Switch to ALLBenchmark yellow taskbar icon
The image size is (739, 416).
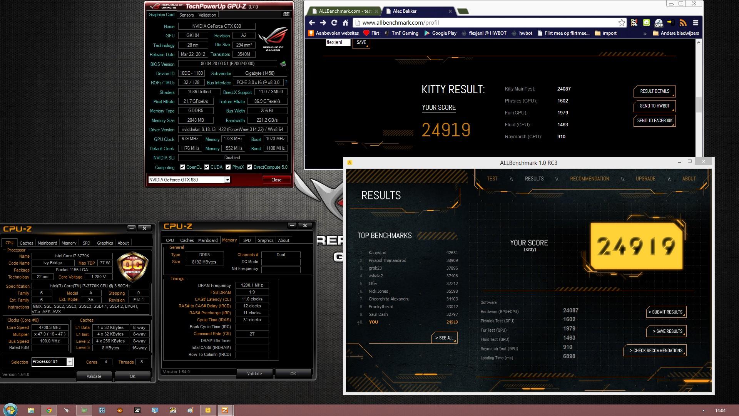(208, 410)
